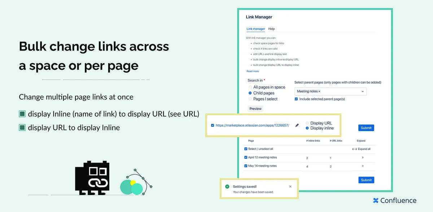Select the Display URL radio button
The height and width of the screenshot is (212, 433).
[x=307, y=123]
